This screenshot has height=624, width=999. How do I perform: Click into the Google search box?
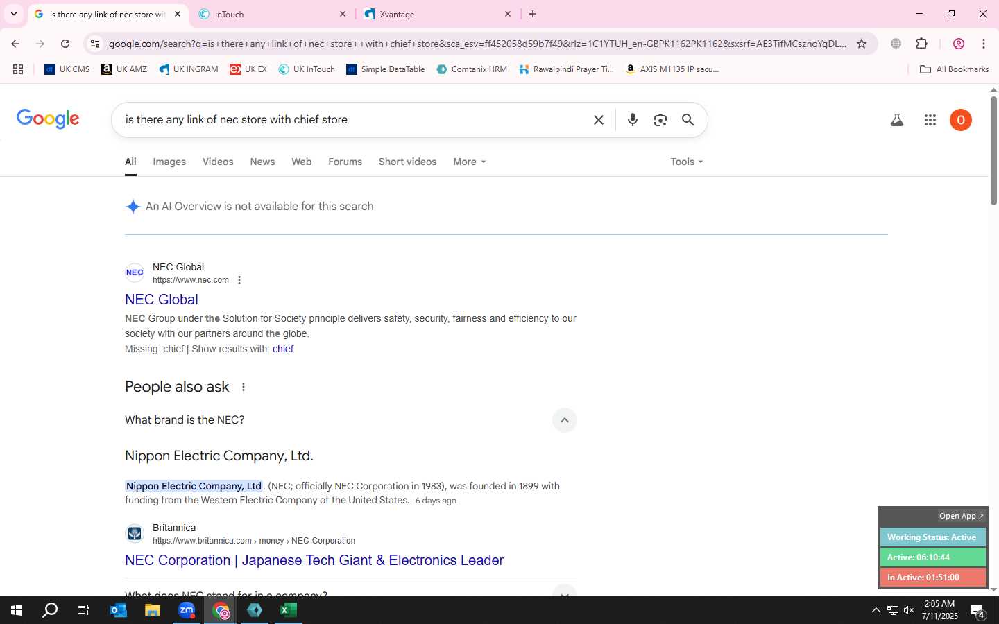pyautogui.click(x=354, y=120)
